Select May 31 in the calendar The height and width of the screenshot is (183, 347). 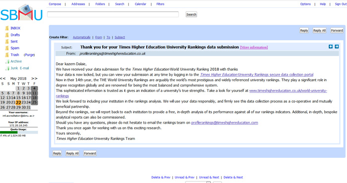tap(28, 107)
